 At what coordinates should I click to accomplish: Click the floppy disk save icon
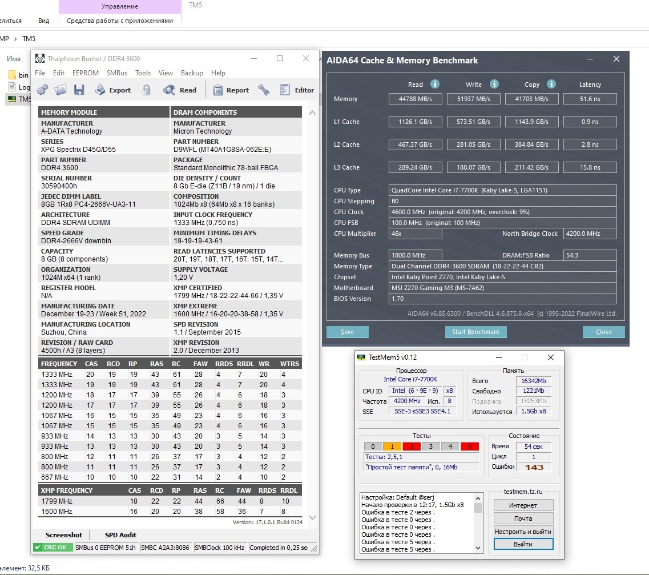point(79,90)
